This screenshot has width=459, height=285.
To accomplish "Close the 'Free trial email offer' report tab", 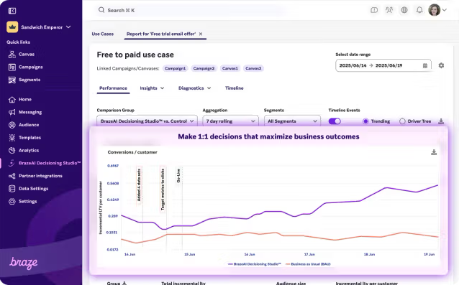I will [x=201, y=34].
